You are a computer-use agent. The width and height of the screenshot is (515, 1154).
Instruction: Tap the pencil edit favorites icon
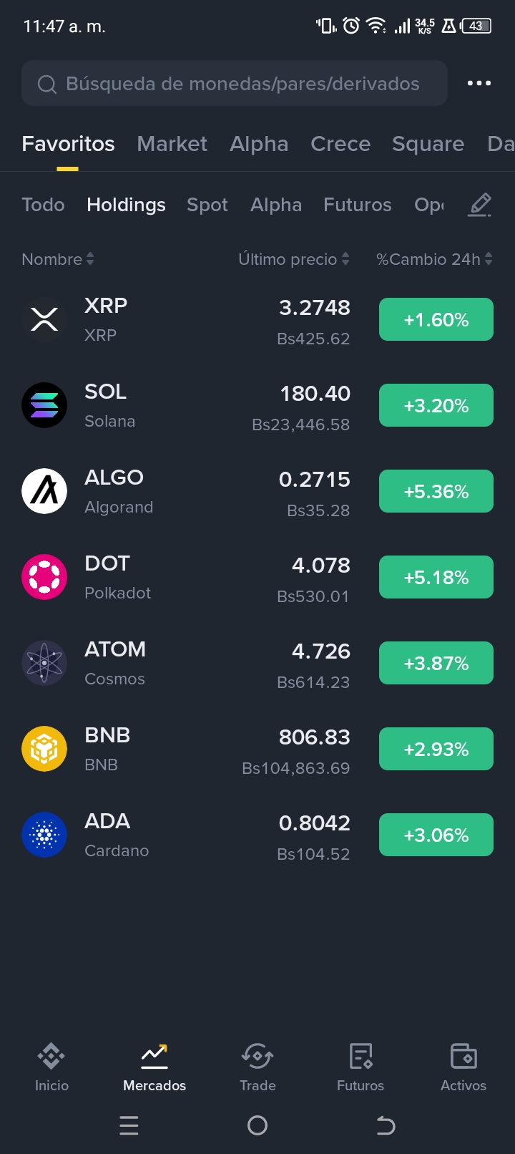480,205
